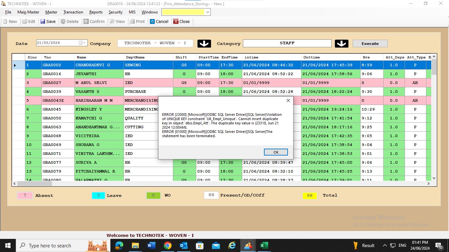
Task: Open Microsoft Word from the taskbar
Action: click(x=152, y=245)
